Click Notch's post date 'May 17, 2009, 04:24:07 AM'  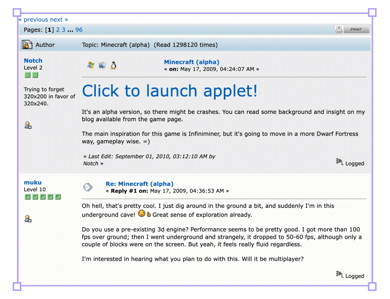click(217, 69)
